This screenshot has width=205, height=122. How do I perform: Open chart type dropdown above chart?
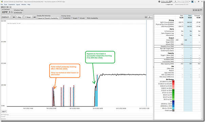(150, 17)
